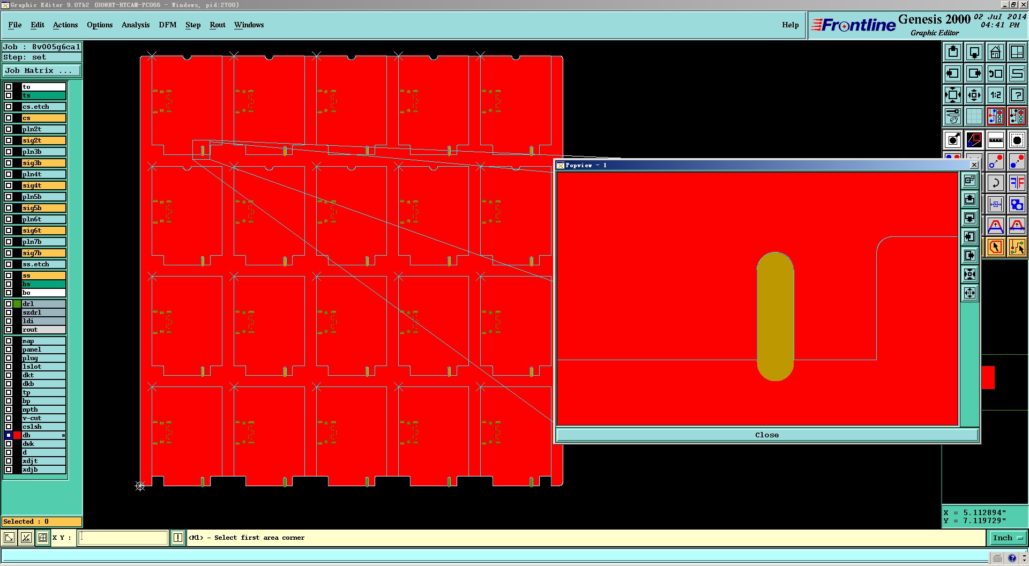Toggle checkbox for the to layer

point(9,87)
